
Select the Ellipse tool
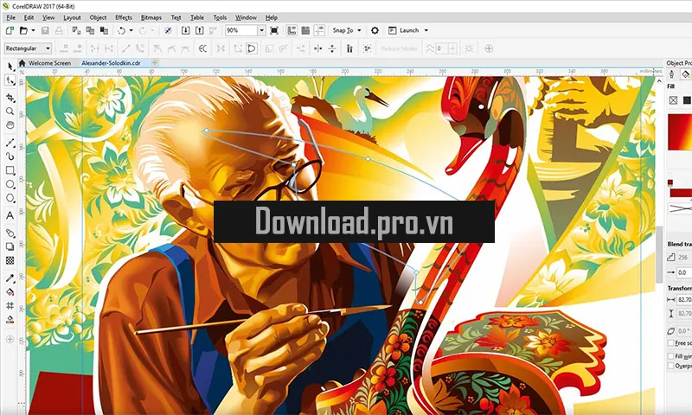pyautogui.click(x=10, y=184)
